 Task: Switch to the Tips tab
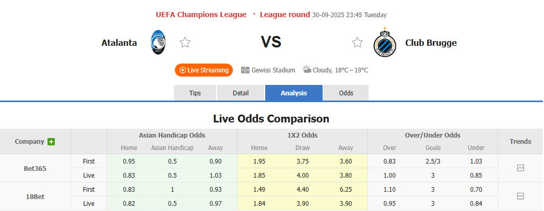coord(195,93)
